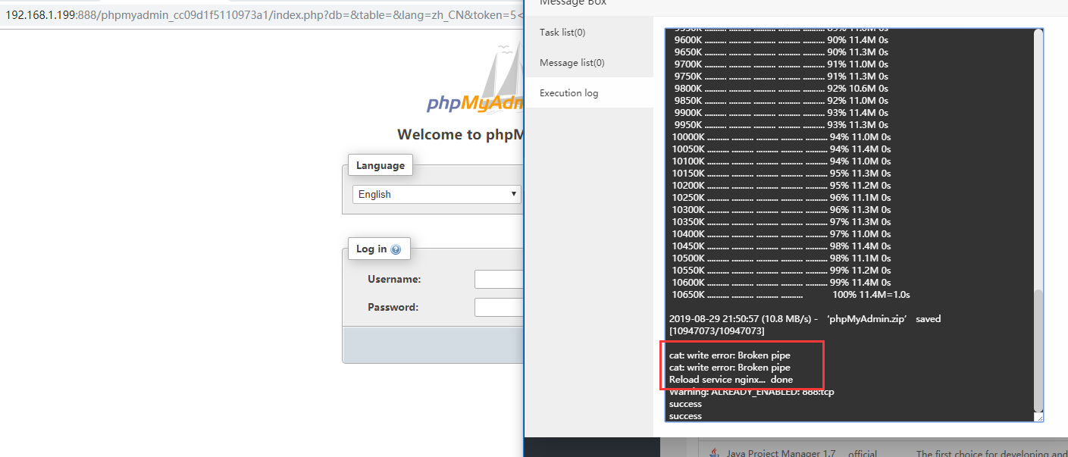Click the execution log vertical scrollbar thumb
This screenshot has height=457, width=1068.
click(x=1038, y=350)
